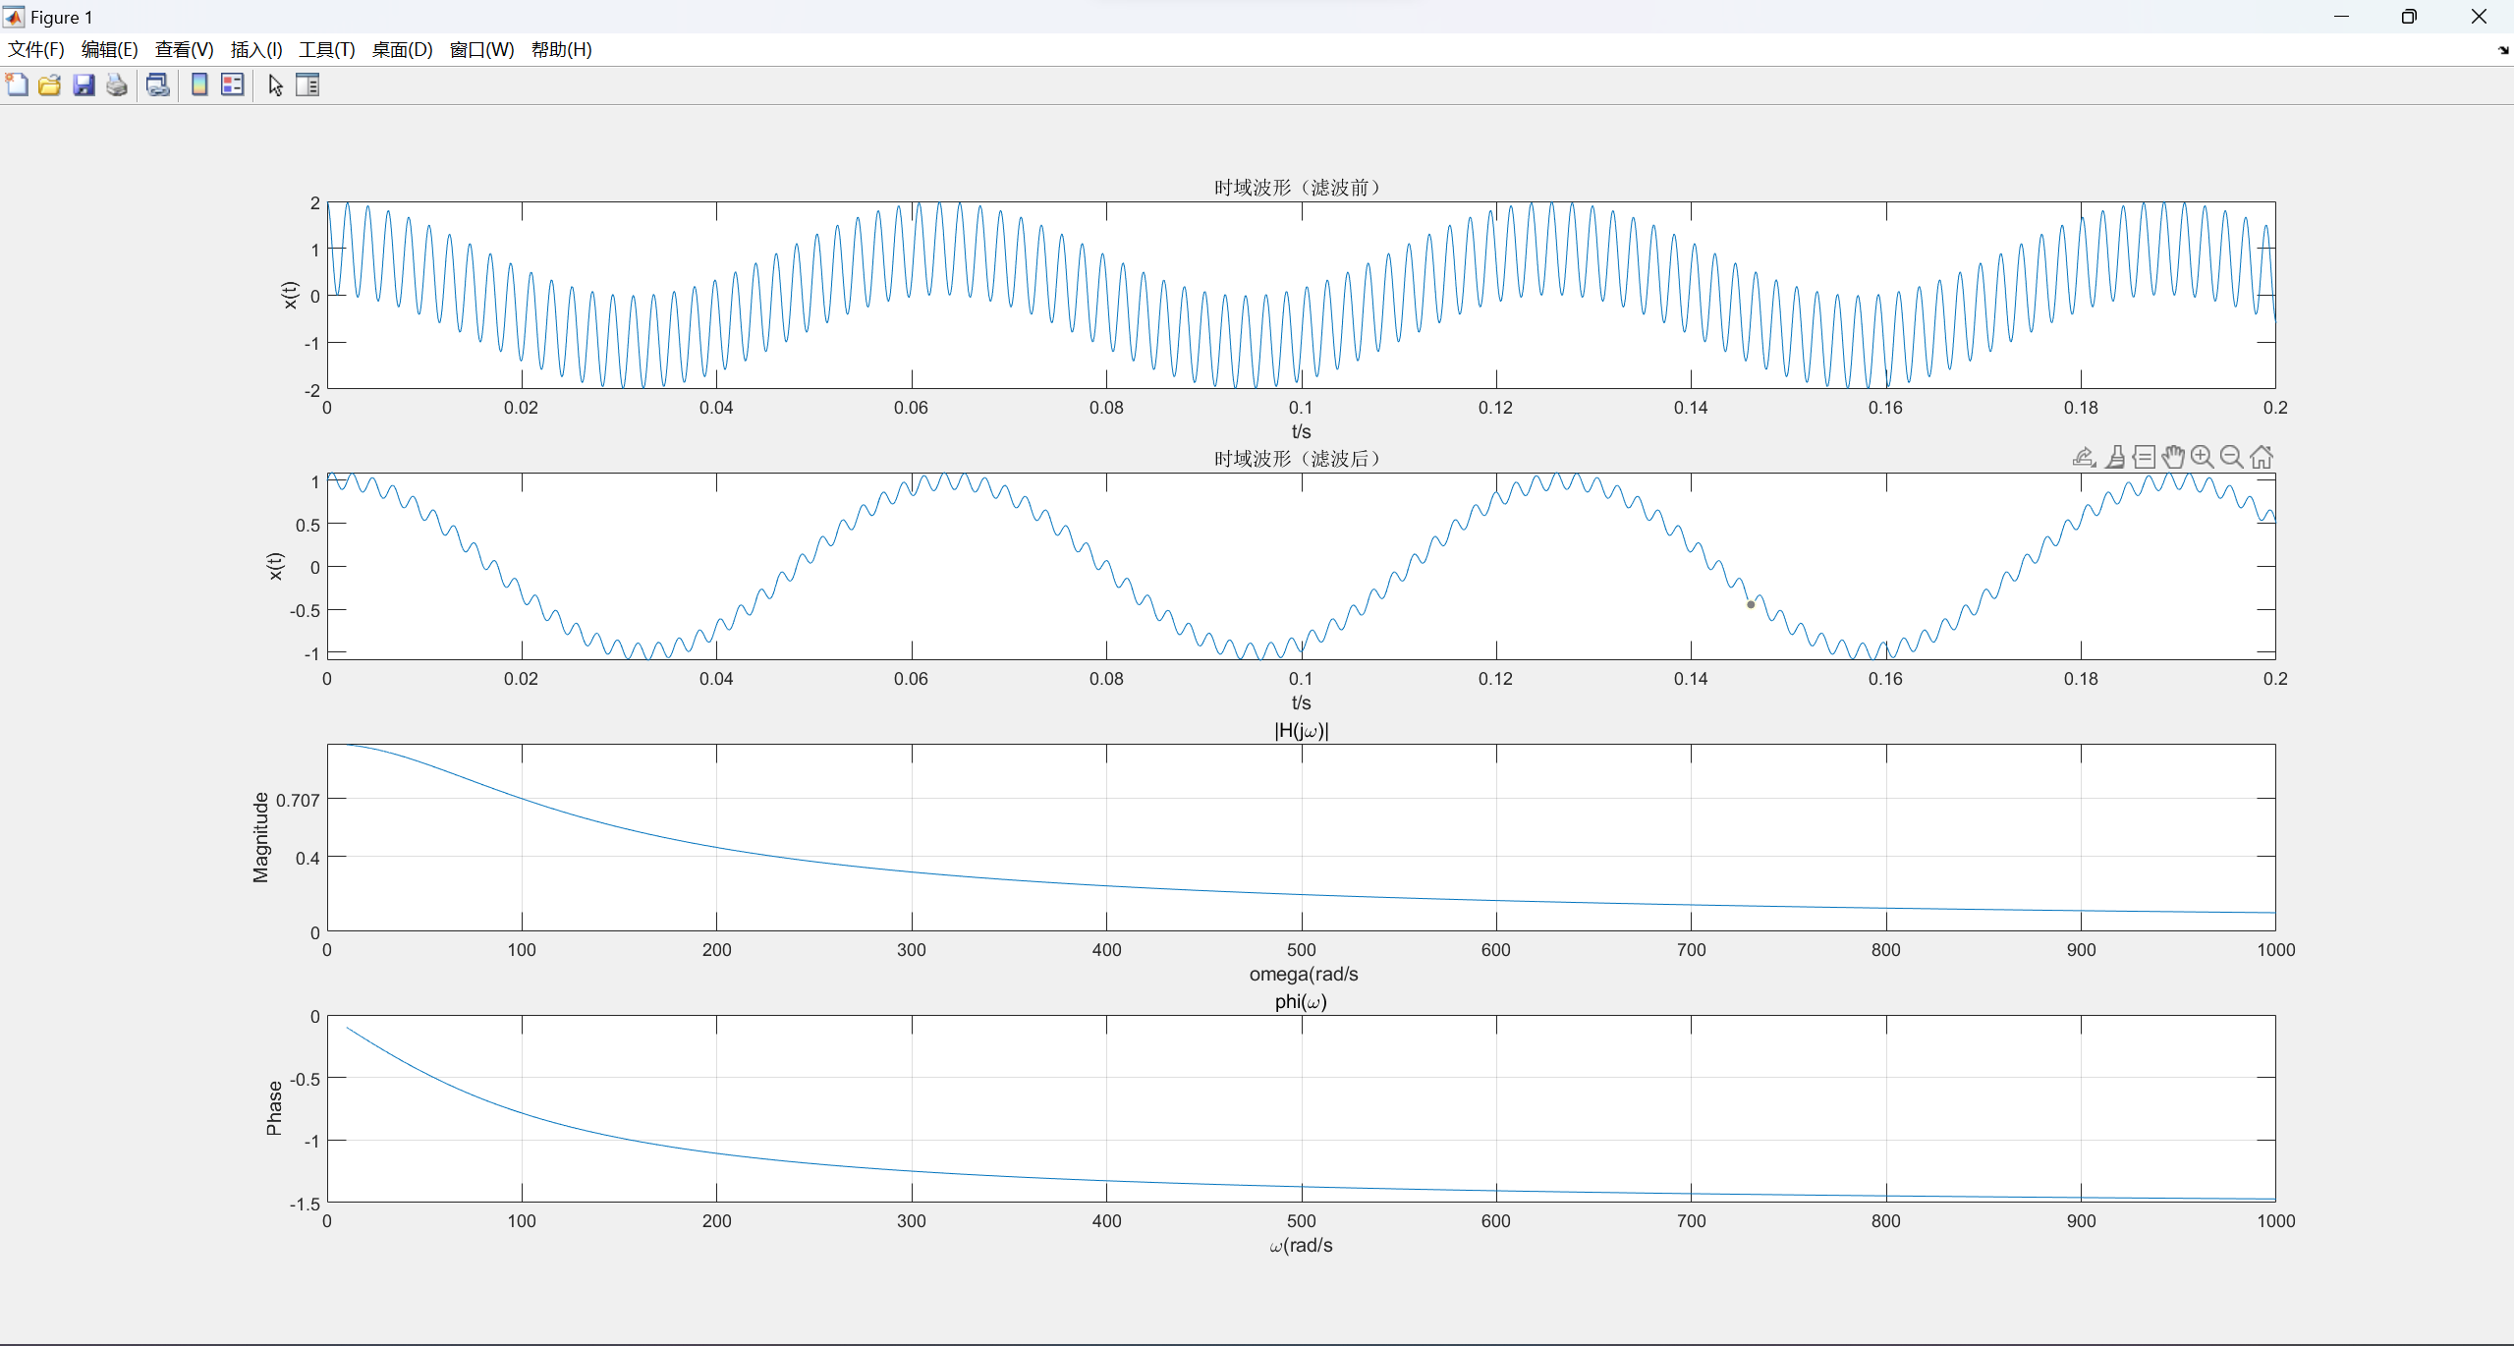The image size is (2514, 1346).
Task: Toggle the Data Tips tool
Action: pos(2145,457)
